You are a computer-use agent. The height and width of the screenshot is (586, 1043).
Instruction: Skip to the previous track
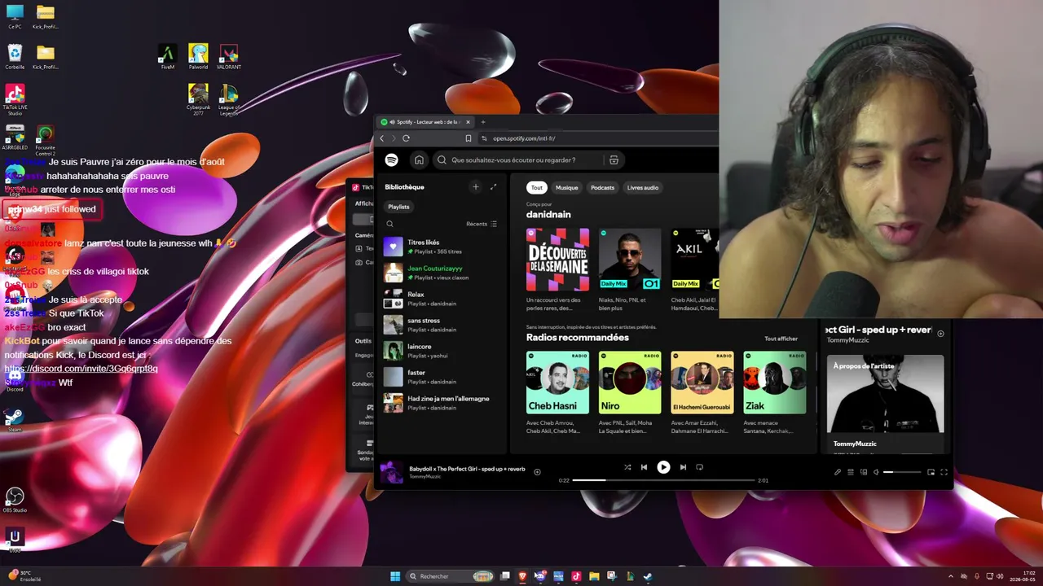click(x=644, y=467)
